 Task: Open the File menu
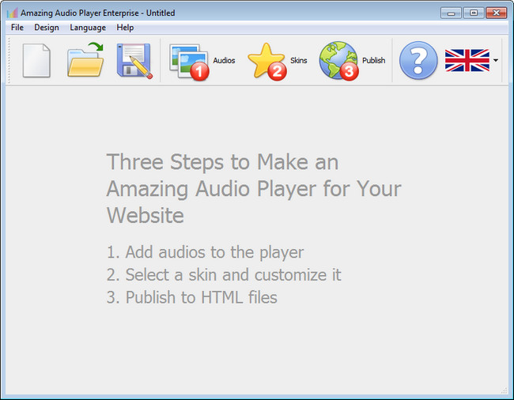point(17,28)
